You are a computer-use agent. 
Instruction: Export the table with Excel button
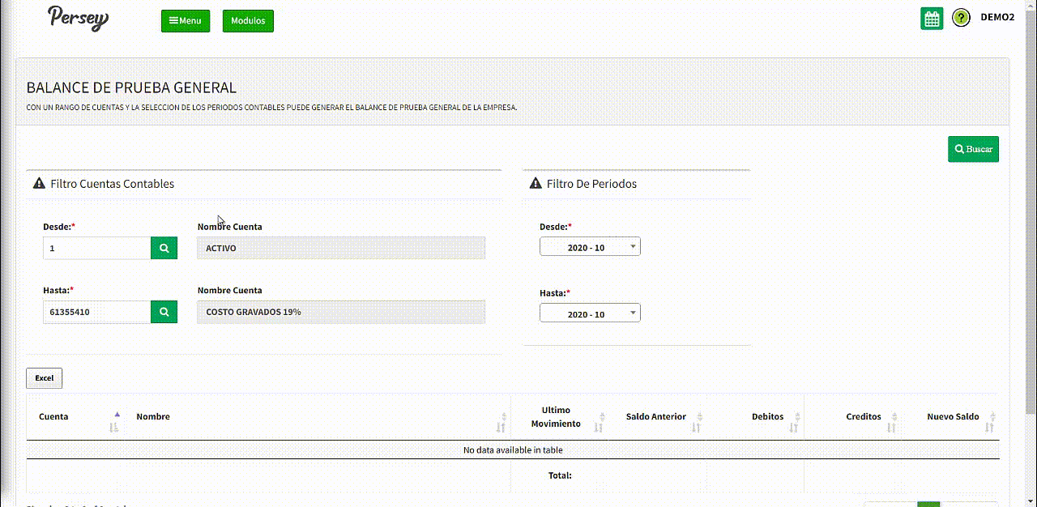coord(44,378)
